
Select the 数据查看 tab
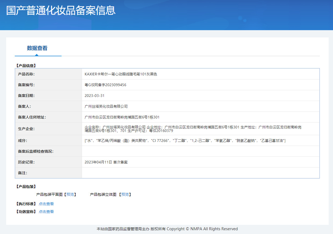click(x=37, y=48)
